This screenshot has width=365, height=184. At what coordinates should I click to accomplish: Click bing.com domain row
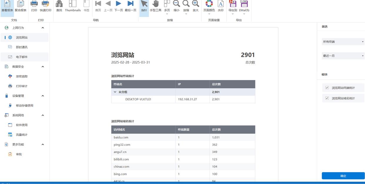coord(183,174)
